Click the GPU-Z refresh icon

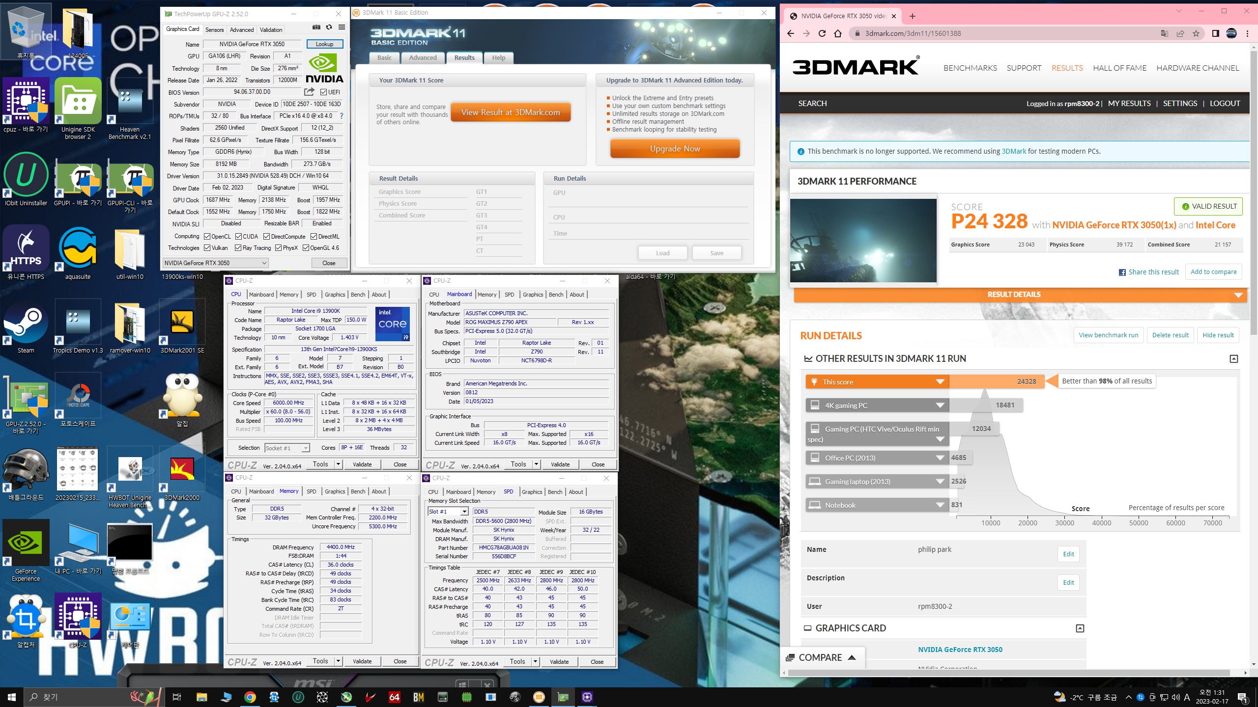[x=329, y=27]
